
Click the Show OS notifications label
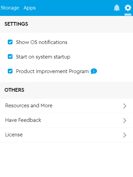(x=42, y=42)
